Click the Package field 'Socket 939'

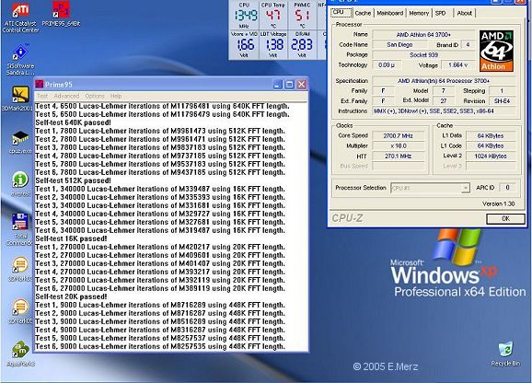pyautogui.click(x=423, y=54)
